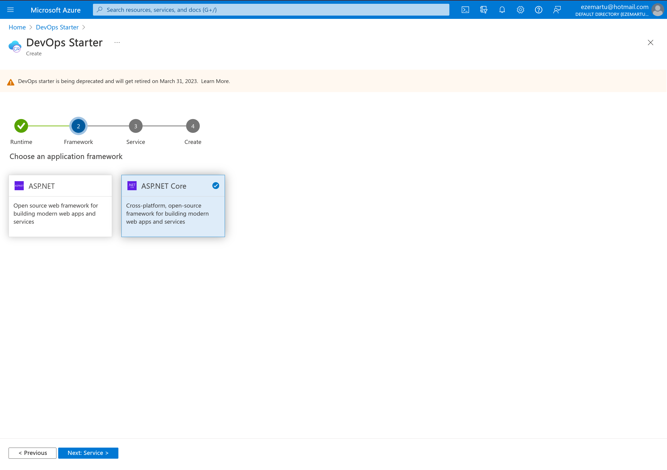This screenshot has width=667, height=470.
Task: Navigate to Home via breadcrumb
Action: pyautogui.click(x=17, y=27)
